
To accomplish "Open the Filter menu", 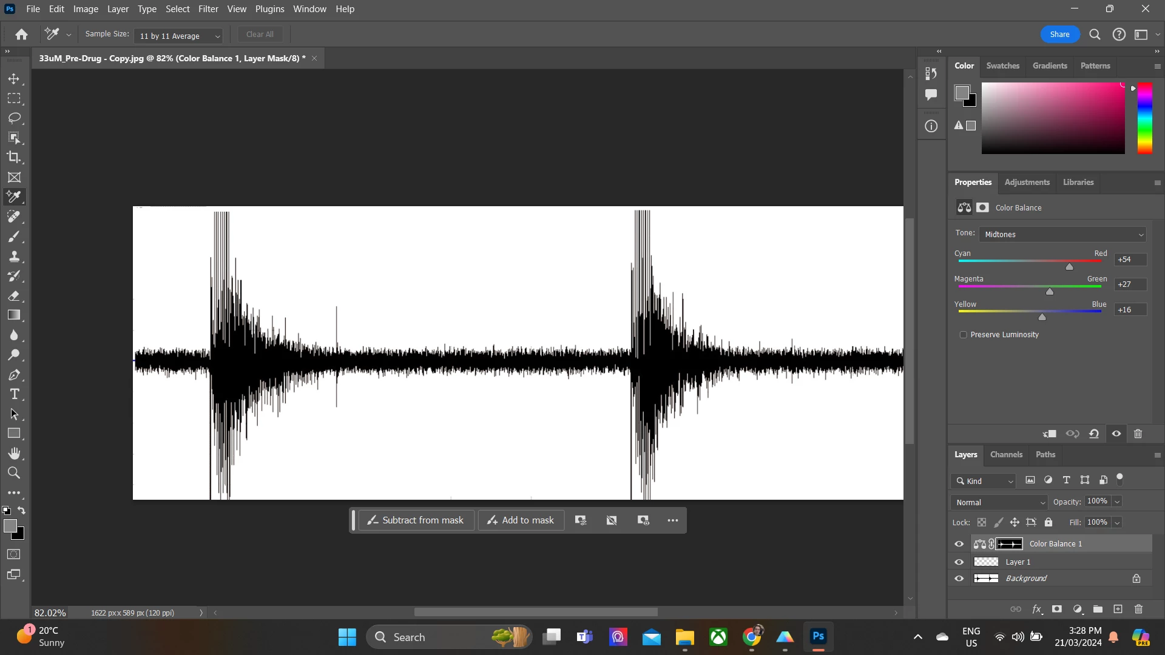I will click(208, 9).
